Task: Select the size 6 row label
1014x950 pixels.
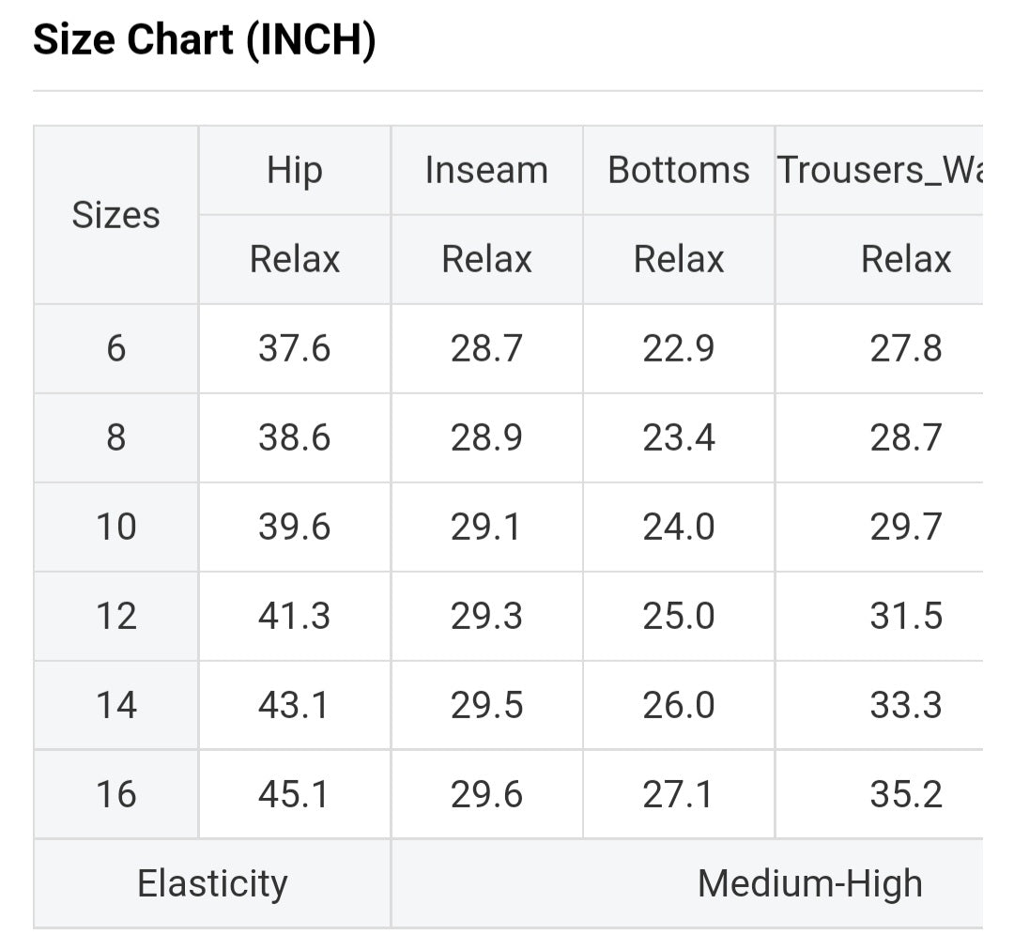Action: click(x=115, y=348)
